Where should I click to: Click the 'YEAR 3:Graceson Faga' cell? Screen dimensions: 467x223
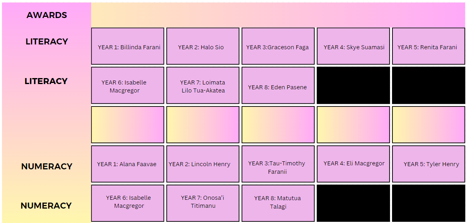(278, 46)
